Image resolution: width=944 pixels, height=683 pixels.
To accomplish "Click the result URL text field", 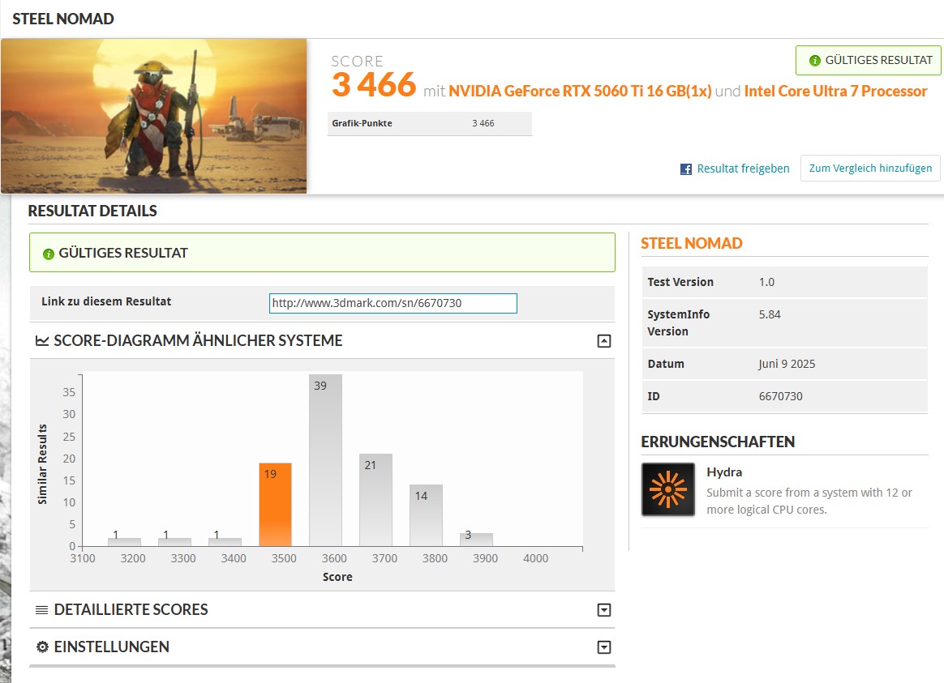I will [393, 303].
